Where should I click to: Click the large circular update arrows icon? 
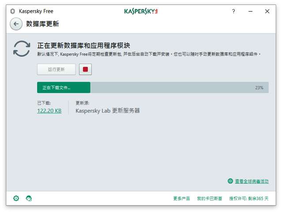(22, 49)
